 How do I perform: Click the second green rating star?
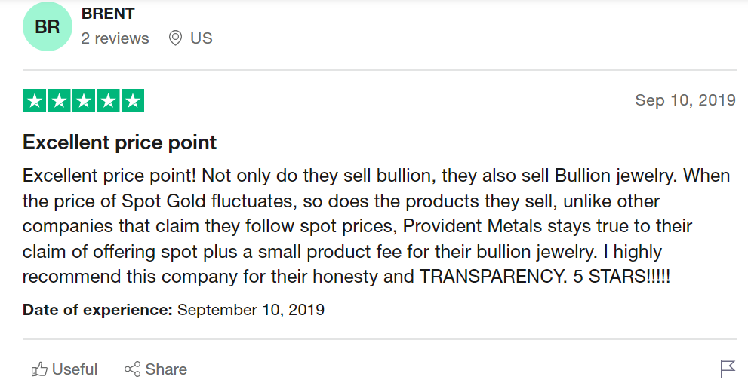pyautogui.click(x=59, y=100)
